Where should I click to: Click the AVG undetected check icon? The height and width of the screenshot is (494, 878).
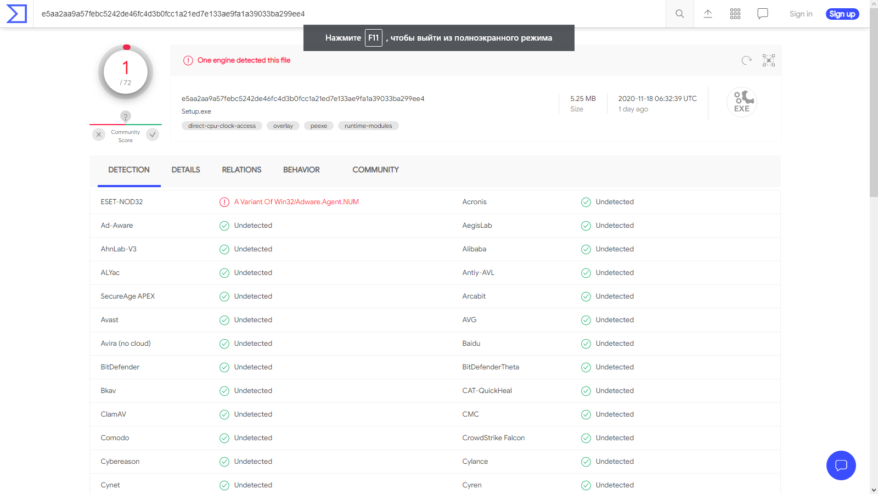(586, 320)
